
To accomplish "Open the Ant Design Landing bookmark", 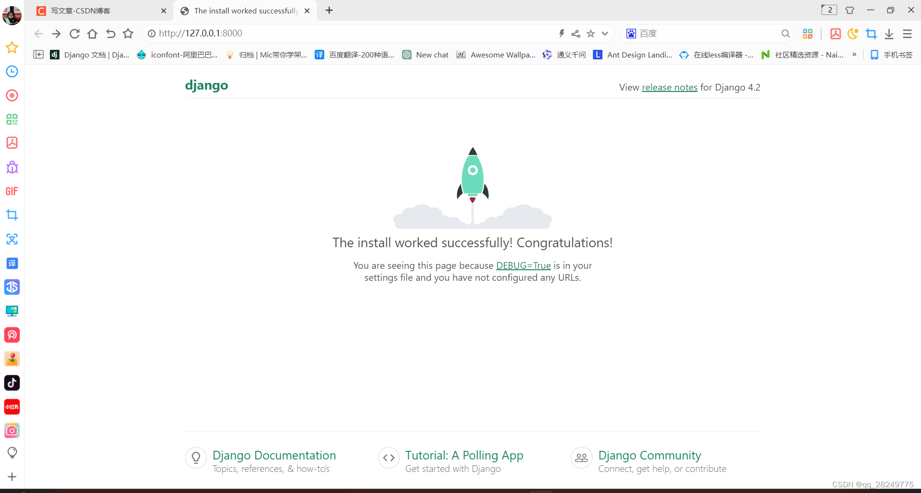I will click(633, 55).
